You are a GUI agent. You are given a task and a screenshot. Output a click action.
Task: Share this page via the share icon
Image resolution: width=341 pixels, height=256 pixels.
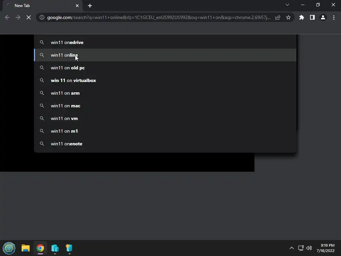click(x=278, y=17)
